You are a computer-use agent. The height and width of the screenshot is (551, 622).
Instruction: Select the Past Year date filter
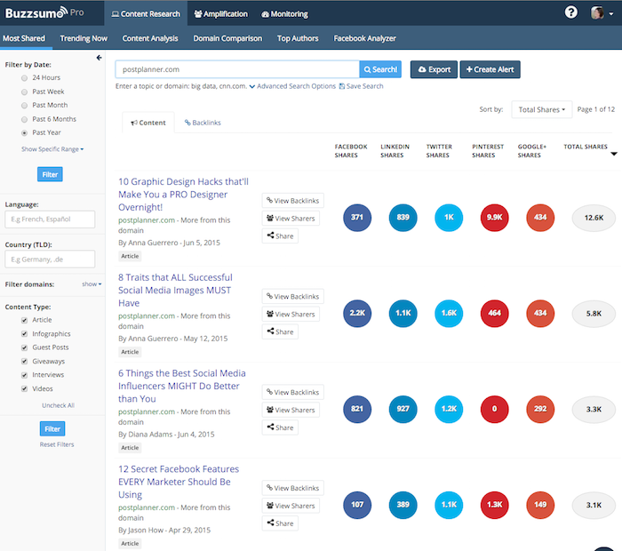pos(25,133)
